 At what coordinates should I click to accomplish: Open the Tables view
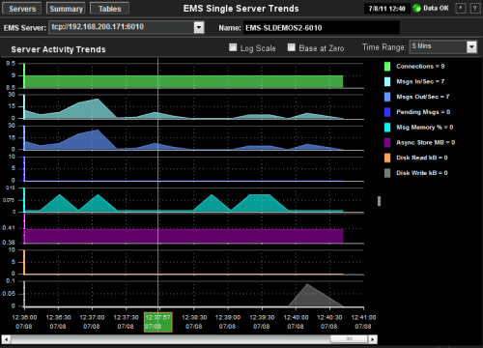point(109,9)
